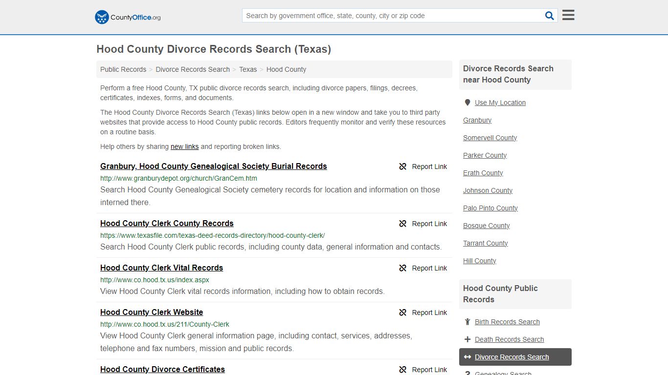
Task: Open granburydepot.org GranCem.htm URL
Action: pos(178,178)
